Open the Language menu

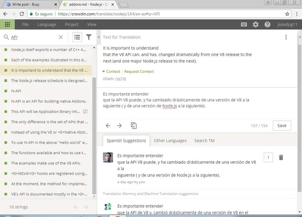(x=47, y=25)
